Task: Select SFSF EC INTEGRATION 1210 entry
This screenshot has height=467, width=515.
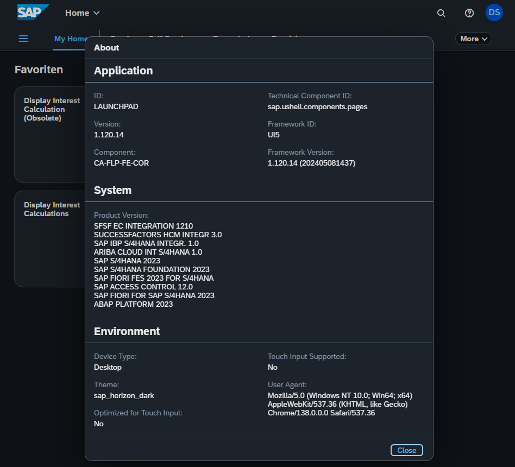Action: [x=143, y=226]
